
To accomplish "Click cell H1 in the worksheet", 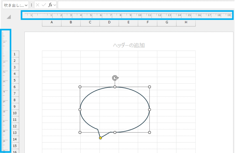I will (x=186, y=54).
